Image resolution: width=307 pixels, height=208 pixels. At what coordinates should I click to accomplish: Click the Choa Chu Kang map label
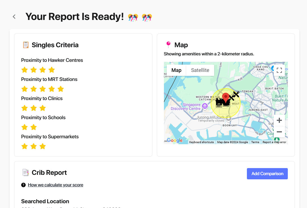tap(261, 68)
